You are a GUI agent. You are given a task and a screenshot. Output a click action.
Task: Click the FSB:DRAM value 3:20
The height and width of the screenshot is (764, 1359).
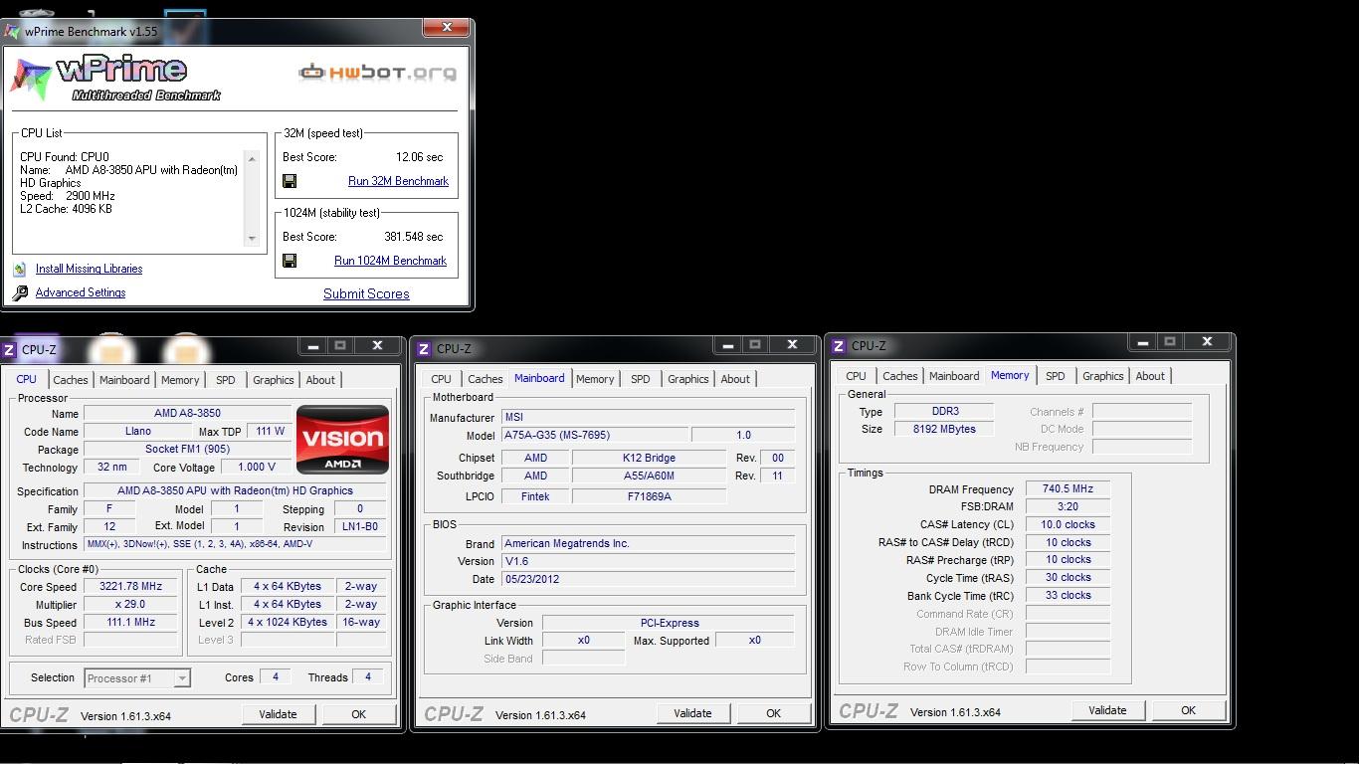pos(1068,506)
